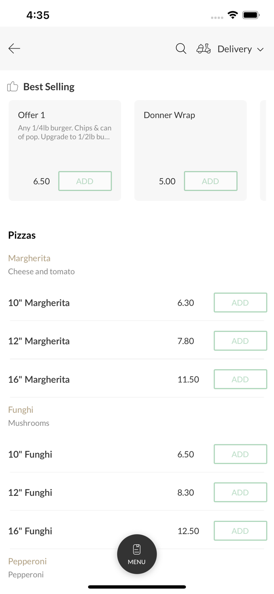Tap the back arrow icon
Viewport: 274px width, 594px height.
(x=14, y=49)
